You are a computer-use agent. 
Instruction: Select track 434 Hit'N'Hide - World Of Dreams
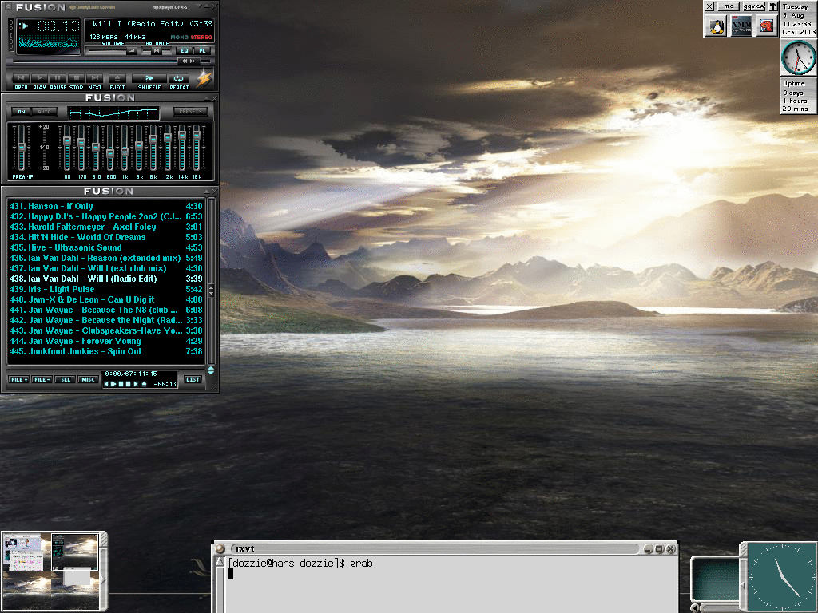point(106,237)
